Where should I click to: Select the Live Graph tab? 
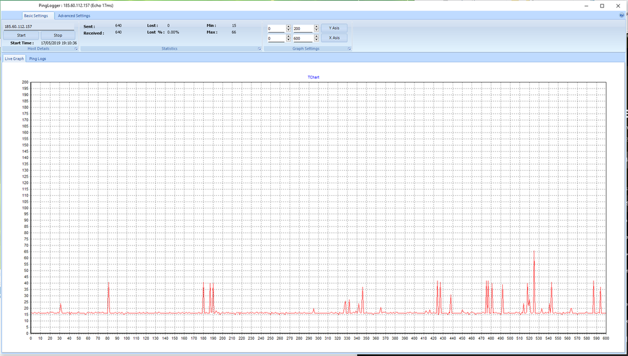(x=14, y=58)
